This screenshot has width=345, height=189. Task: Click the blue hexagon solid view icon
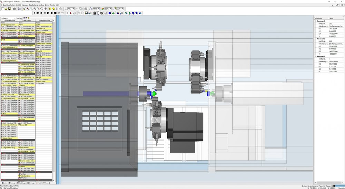pyautogui.click(x=110, y=13)
